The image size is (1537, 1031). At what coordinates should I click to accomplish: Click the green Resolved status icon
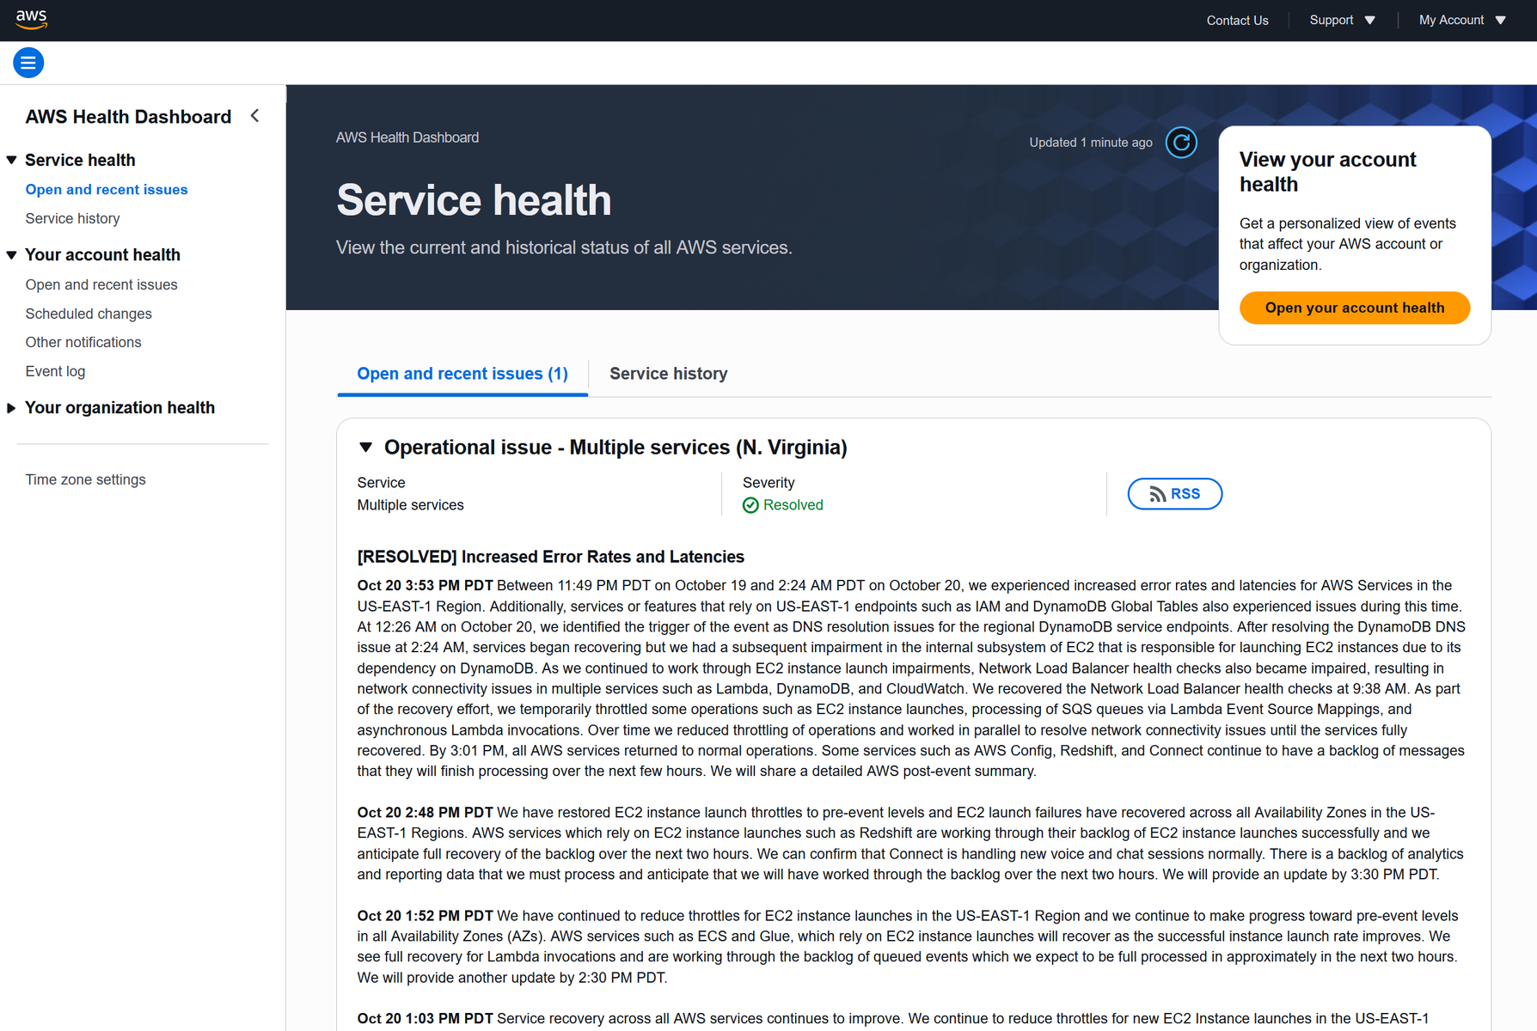(750, 505)
